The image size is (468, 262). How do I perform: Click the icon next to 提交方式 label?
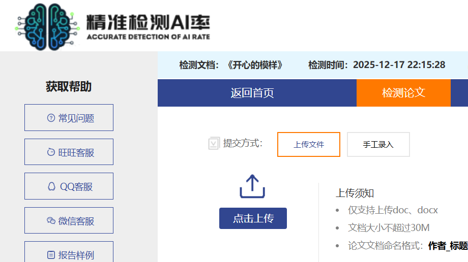pos(214,144)
